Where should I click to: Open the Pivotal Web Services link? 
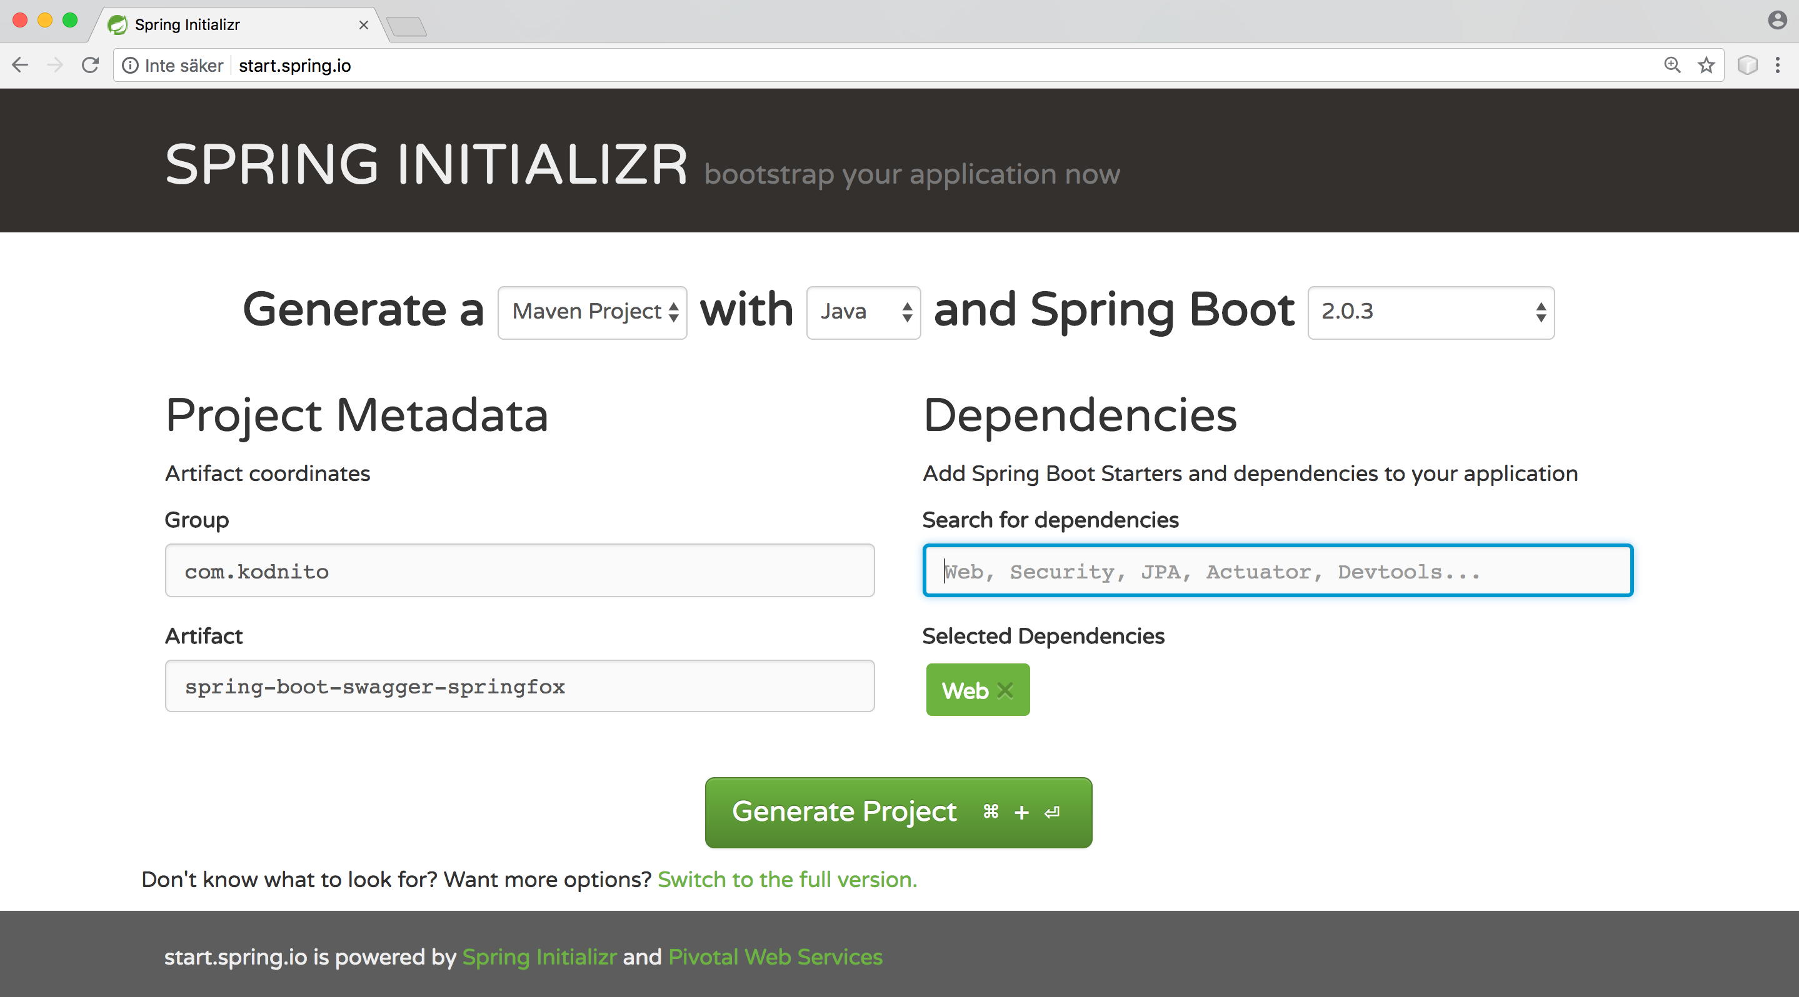[x=775, y=957]
